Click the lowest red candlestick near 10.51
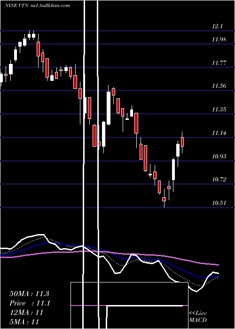The height and width of the screenshot is (329, 235). click(x=164, y=199)
